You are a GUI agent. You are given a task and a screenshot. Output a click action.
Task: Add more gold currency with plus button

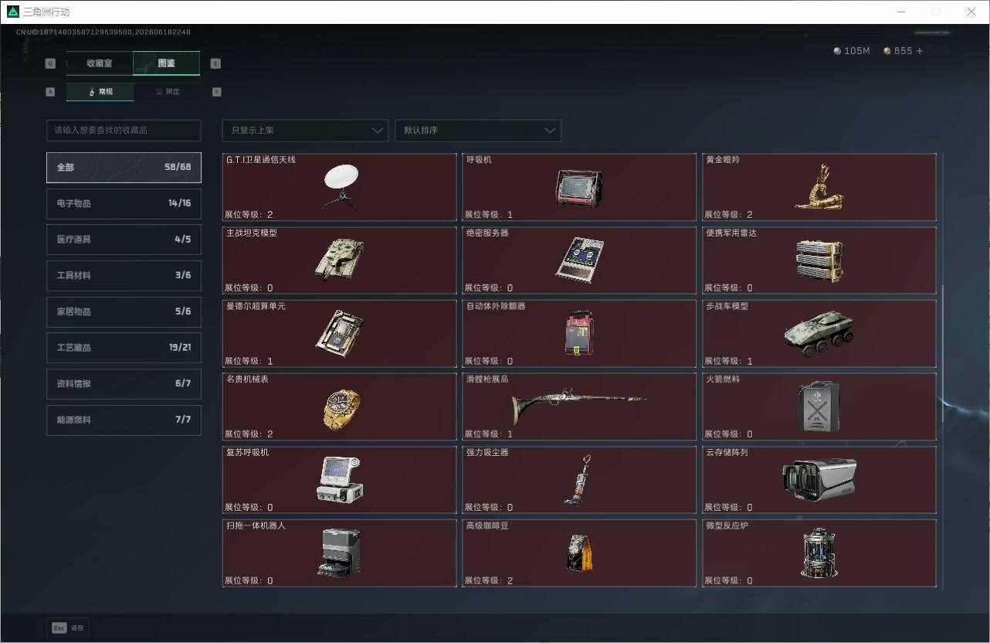tap(919, 51)
